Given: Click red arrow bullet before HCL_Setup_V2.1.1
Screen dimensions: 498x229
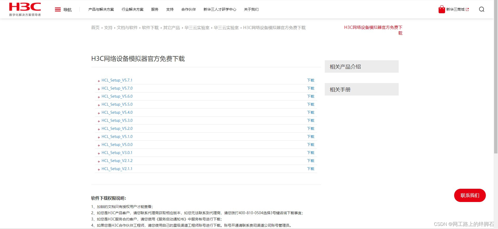Looking at the screenshot, I should pyautogui.click(x=99, y=170).
